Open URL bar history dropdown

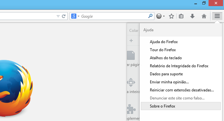(58, 16)
